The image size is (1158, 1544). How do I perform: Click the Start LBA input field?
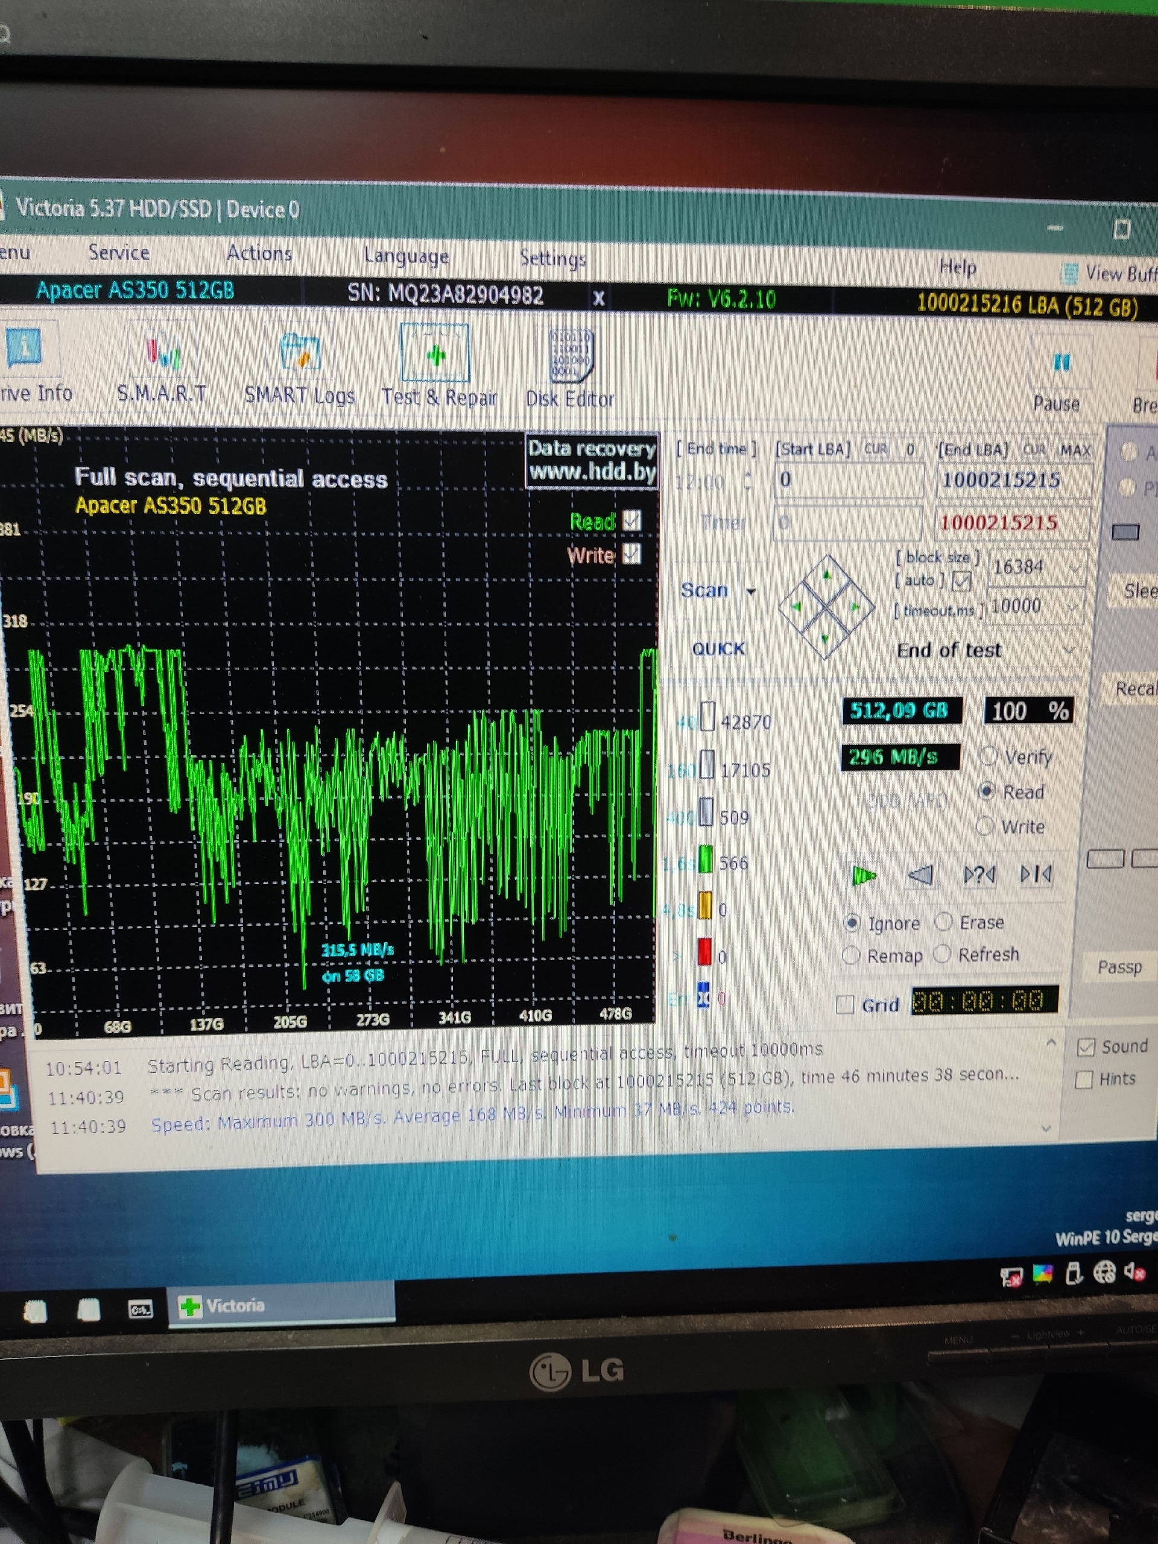849,480
